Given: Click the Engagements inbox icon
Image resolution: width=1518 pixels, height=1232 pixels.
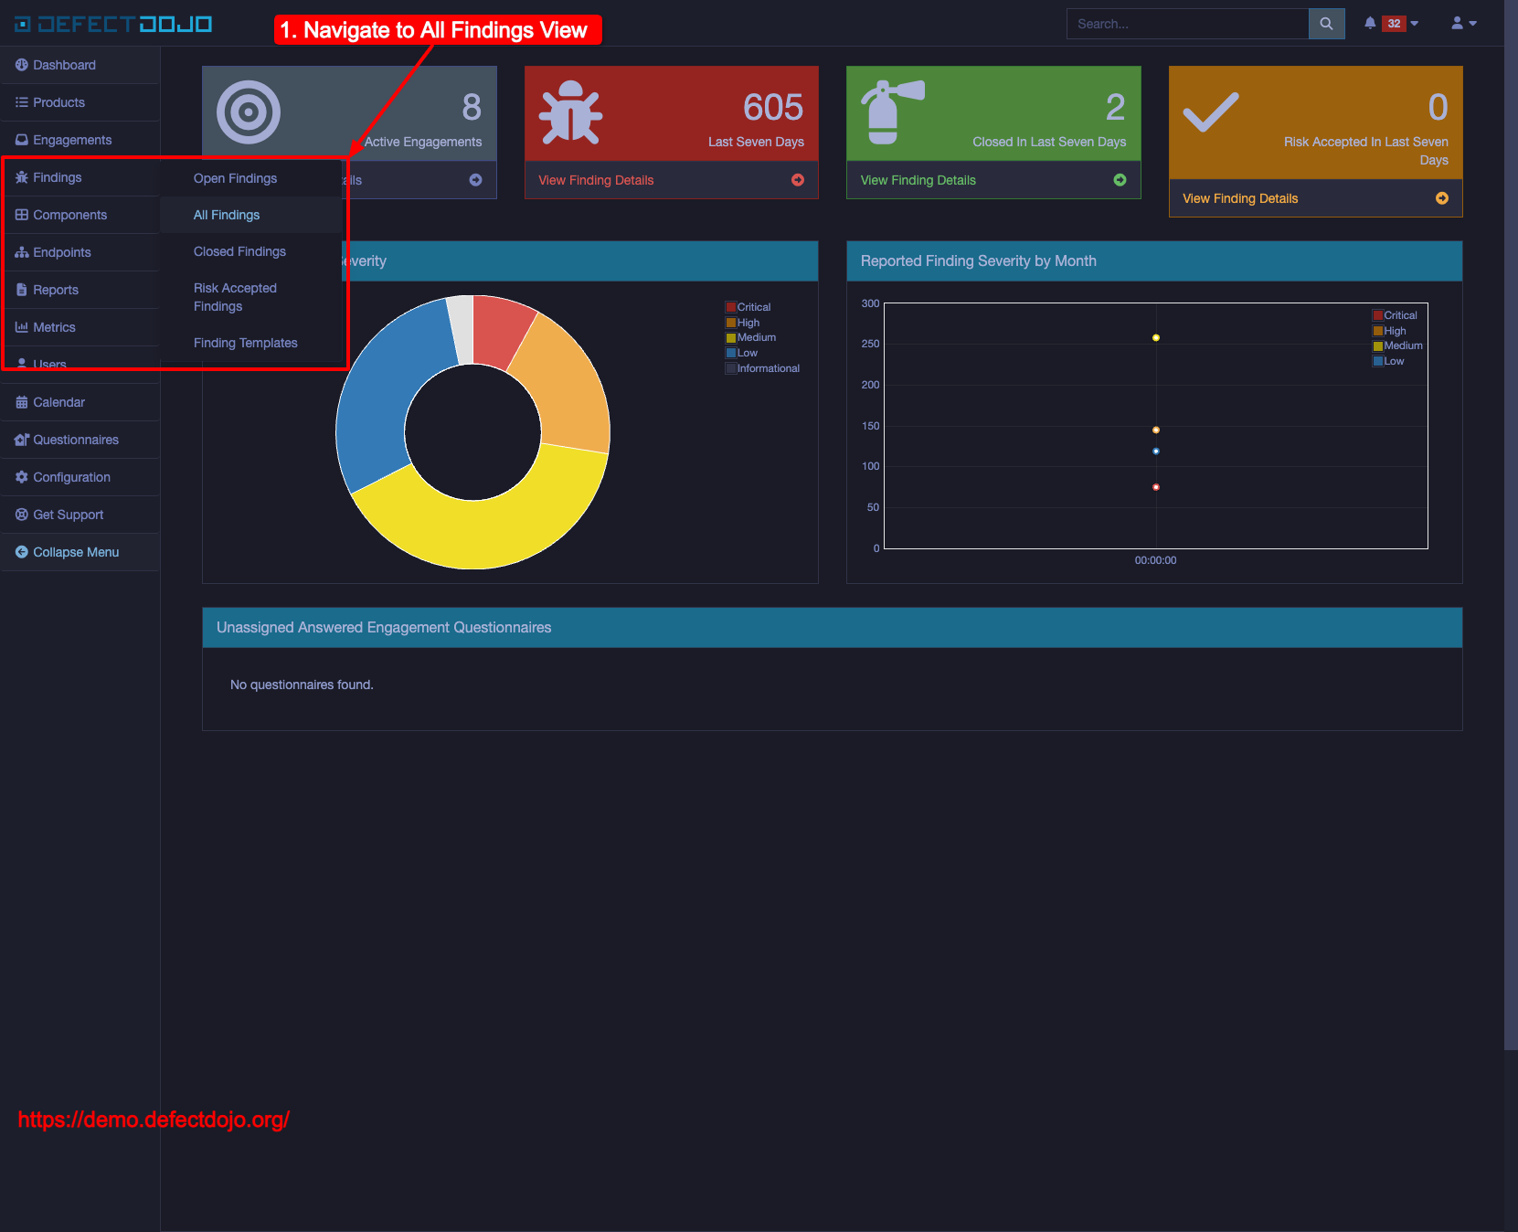Looking at the screenshot, I should point(22,140).
